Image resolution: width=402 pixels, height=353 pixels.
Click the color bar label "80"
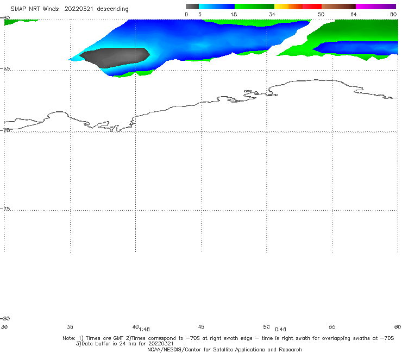[x=393, y=15]
